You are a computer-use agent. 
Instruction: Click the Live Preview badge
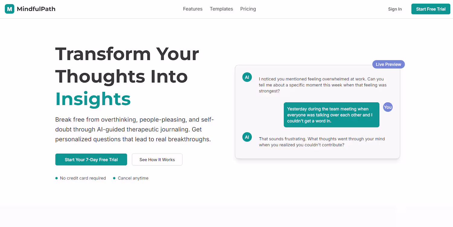[x=388, y=64]
